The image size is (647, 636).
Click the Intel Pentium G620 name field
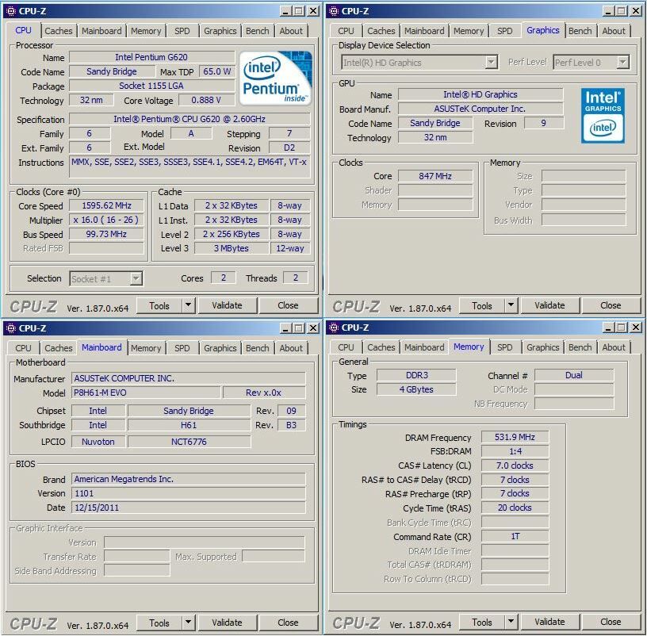point(151,57)
